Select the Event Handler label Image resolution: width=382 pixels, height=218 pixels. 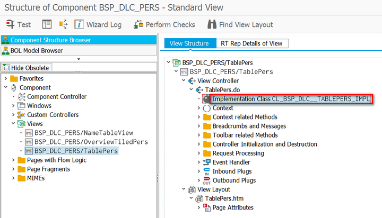coord(231,162)
